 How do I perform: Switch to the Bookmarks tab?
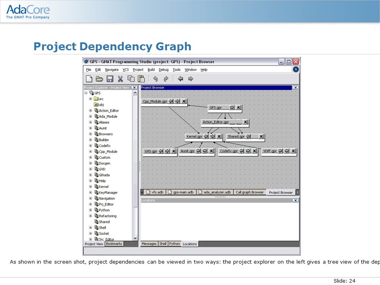(x=114, y=244)
